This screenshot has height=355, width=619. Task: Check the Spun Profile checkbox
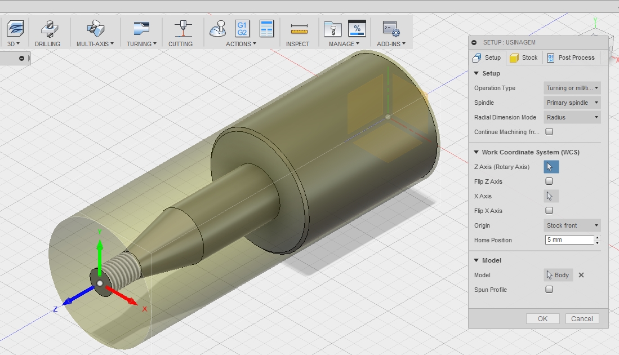click(549, 290)
